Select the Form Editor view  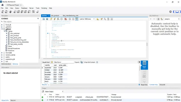coord(144,74)
